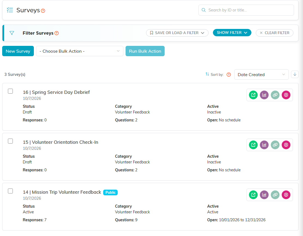Click the Surveys checklist icon
This screenshot has width=303, height=236.
pos(10,10)
